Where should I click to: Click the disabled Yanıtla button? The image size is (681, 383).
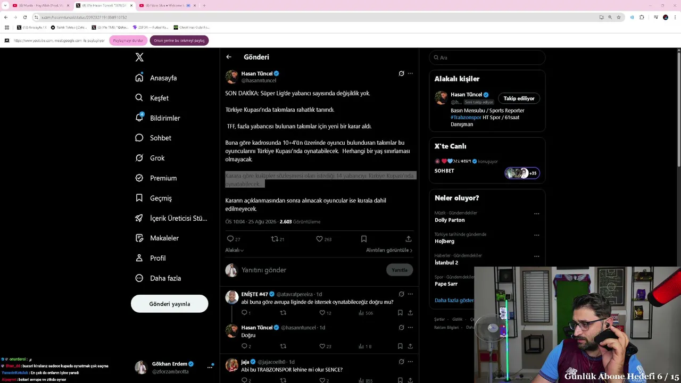(400, 270)
